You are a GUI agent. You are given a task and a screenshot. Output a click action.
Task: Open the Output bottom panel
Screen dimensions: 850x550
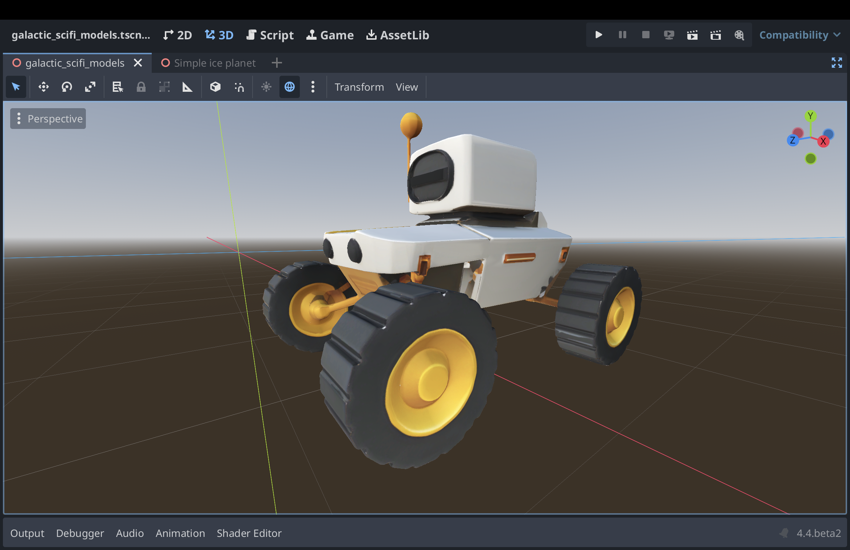pyautogui.click(x=27, y=533)
